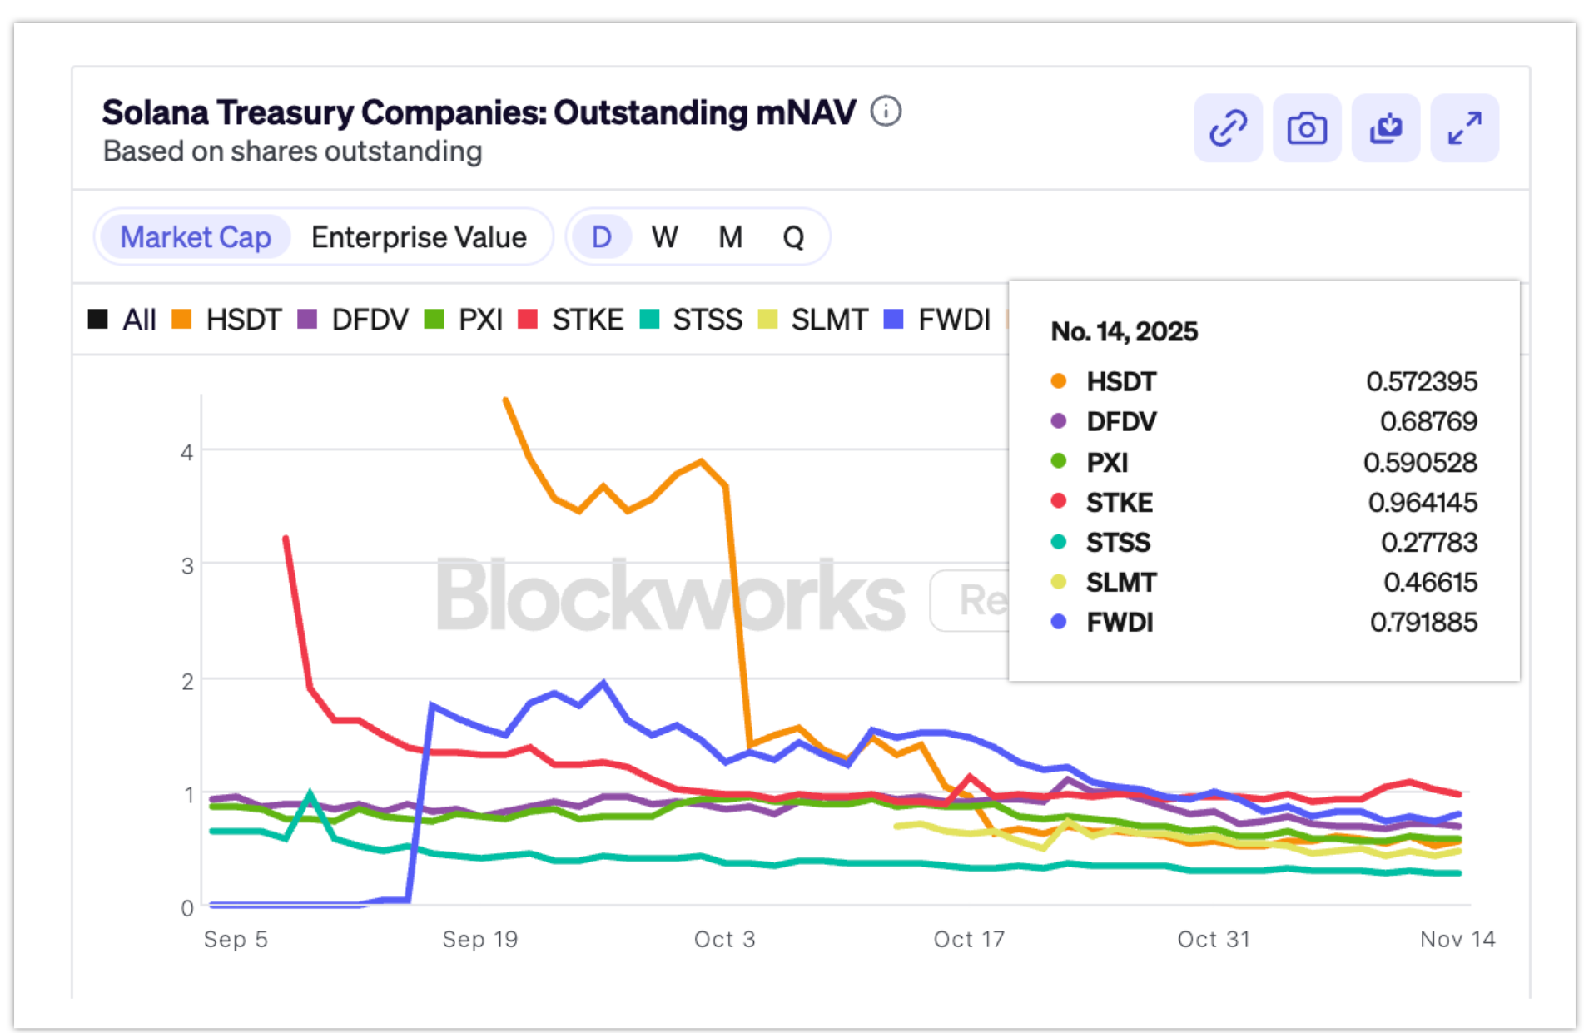Switch to Enterprise Value view
Image resolution: width=1584 pixels, height=1033 pixels.
[x=419, y=237]
